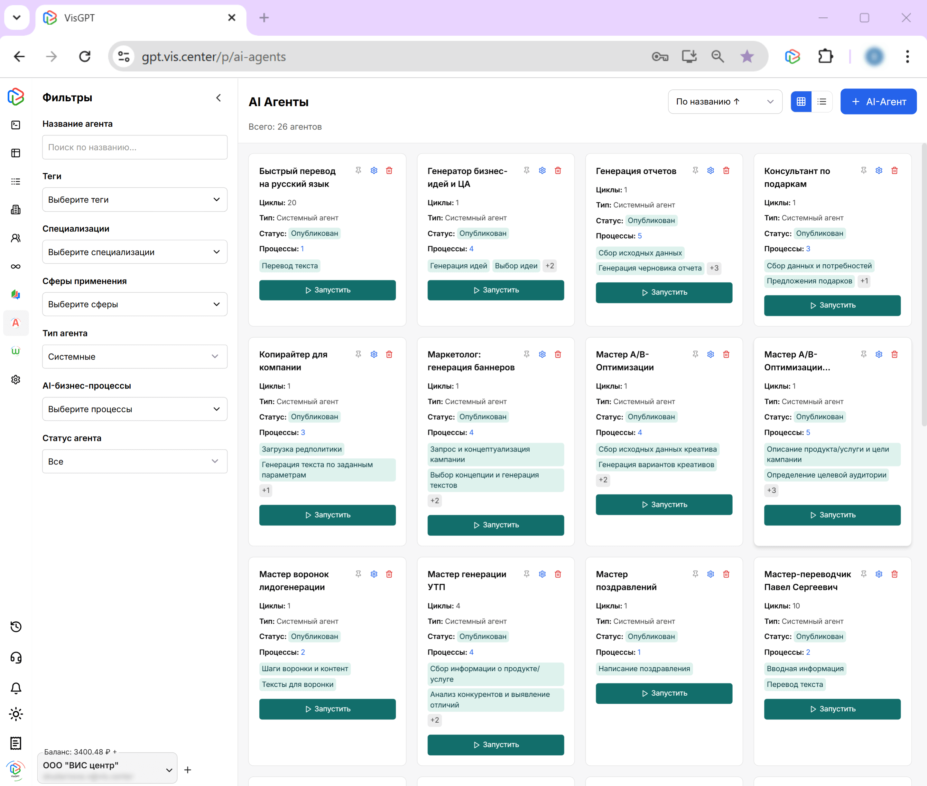
Task: Collapse the Фильтры panel with chevron
Action: (x=218, y=97)
